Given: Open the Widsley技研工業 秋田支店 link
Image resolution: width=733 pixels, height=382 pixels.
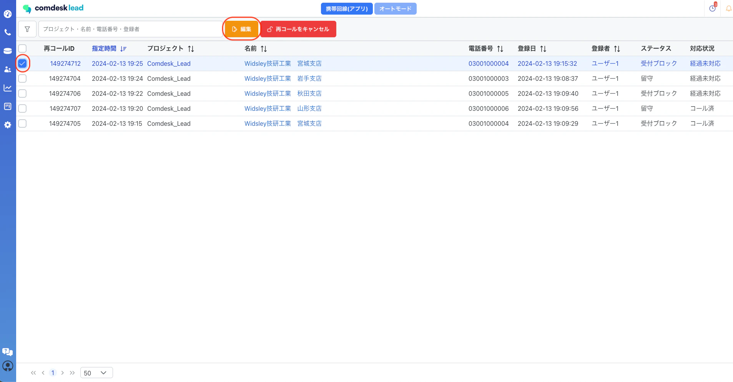Looking at the screenshot, I should point(283,93).
